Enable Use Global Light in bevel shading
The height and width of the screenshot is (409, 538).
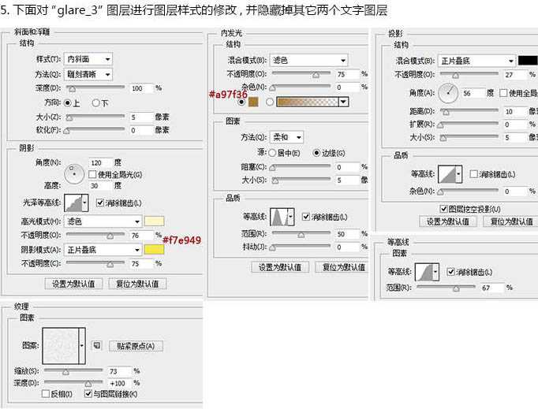tap(92, 174)
